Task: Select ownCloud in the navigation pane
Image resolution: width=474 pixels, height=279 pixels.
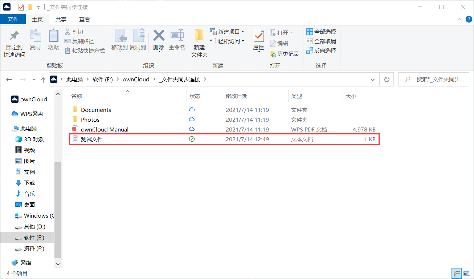Action: [x=29, y=99]
